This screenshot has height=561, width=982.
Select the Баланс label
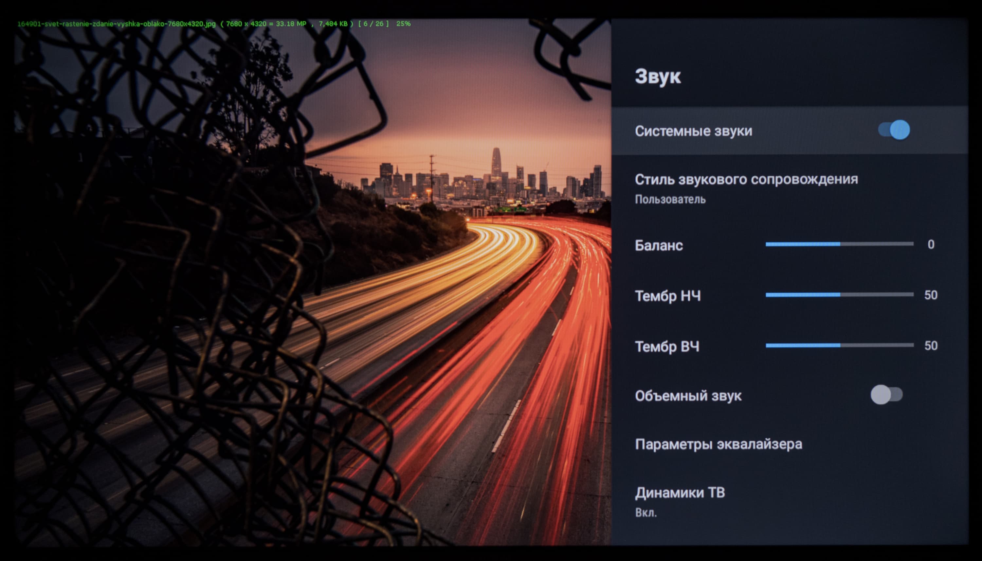658,245
